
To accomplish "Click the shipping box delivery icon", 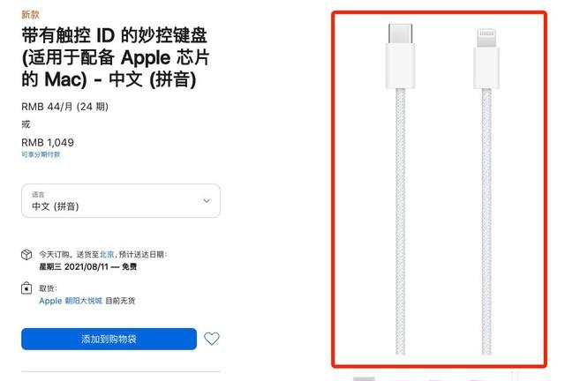I will point(26,255).
